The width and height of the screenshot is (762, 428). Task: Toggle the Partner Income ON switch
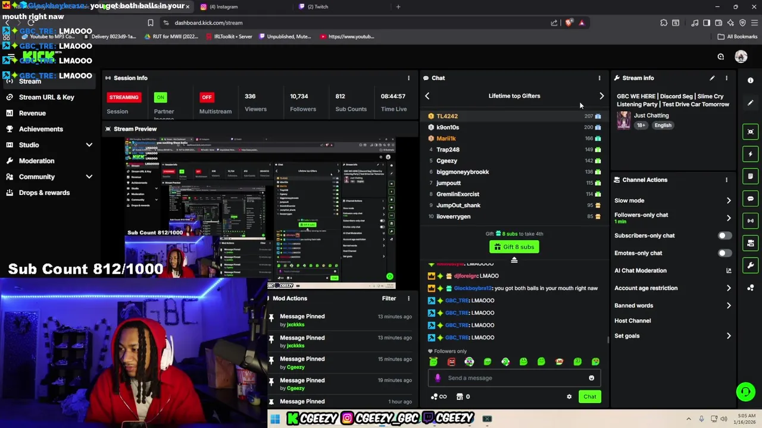160,97
